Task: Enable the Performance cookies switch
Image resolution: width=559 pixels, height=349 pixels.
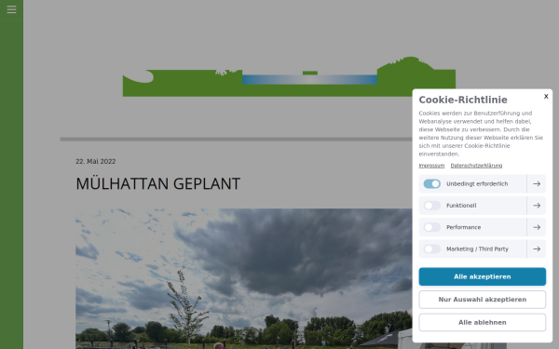Action: tap(431, 227)
